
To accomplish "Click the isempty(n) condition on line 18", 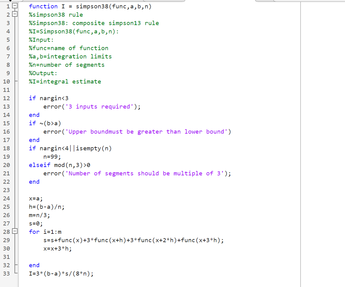I will point(94,148).
